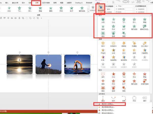This screenshot has height=114, width=153.
Task: Select the 弧形 (Arc) motion path
Action: (x=113, y=98)
